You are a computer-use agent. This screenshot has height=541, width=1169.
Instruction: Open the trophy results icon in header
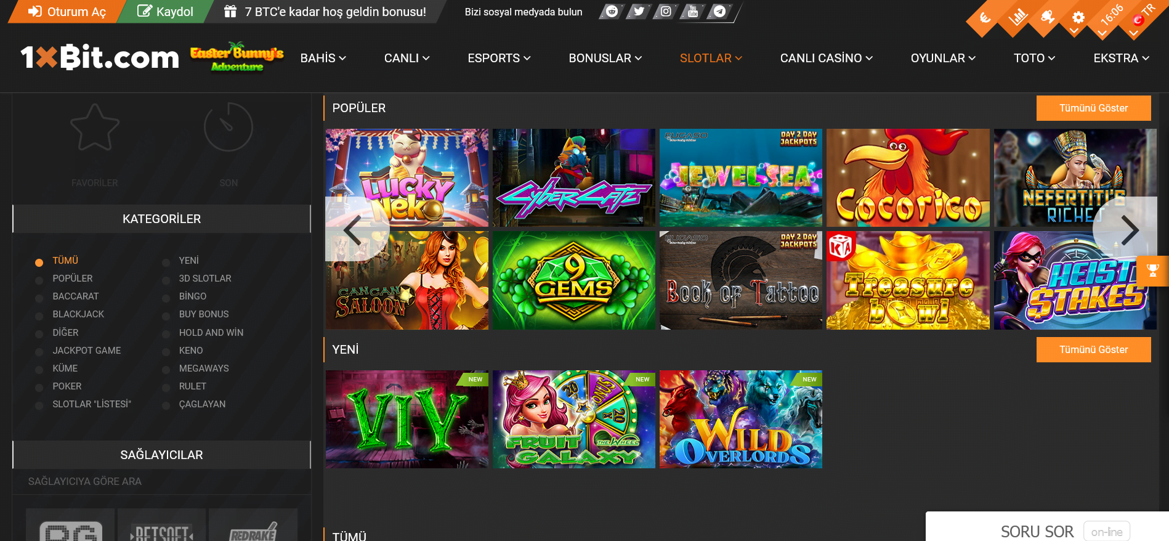(1048, 17)
